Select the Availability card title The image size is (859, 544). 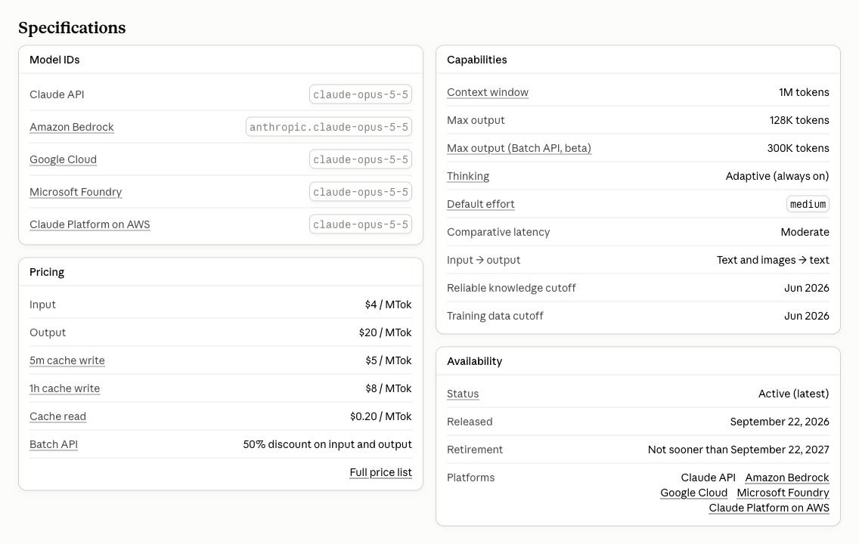point(474,361)
